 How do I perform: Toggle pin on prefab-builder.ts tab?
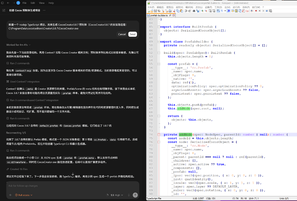click(x=170, y=15)
